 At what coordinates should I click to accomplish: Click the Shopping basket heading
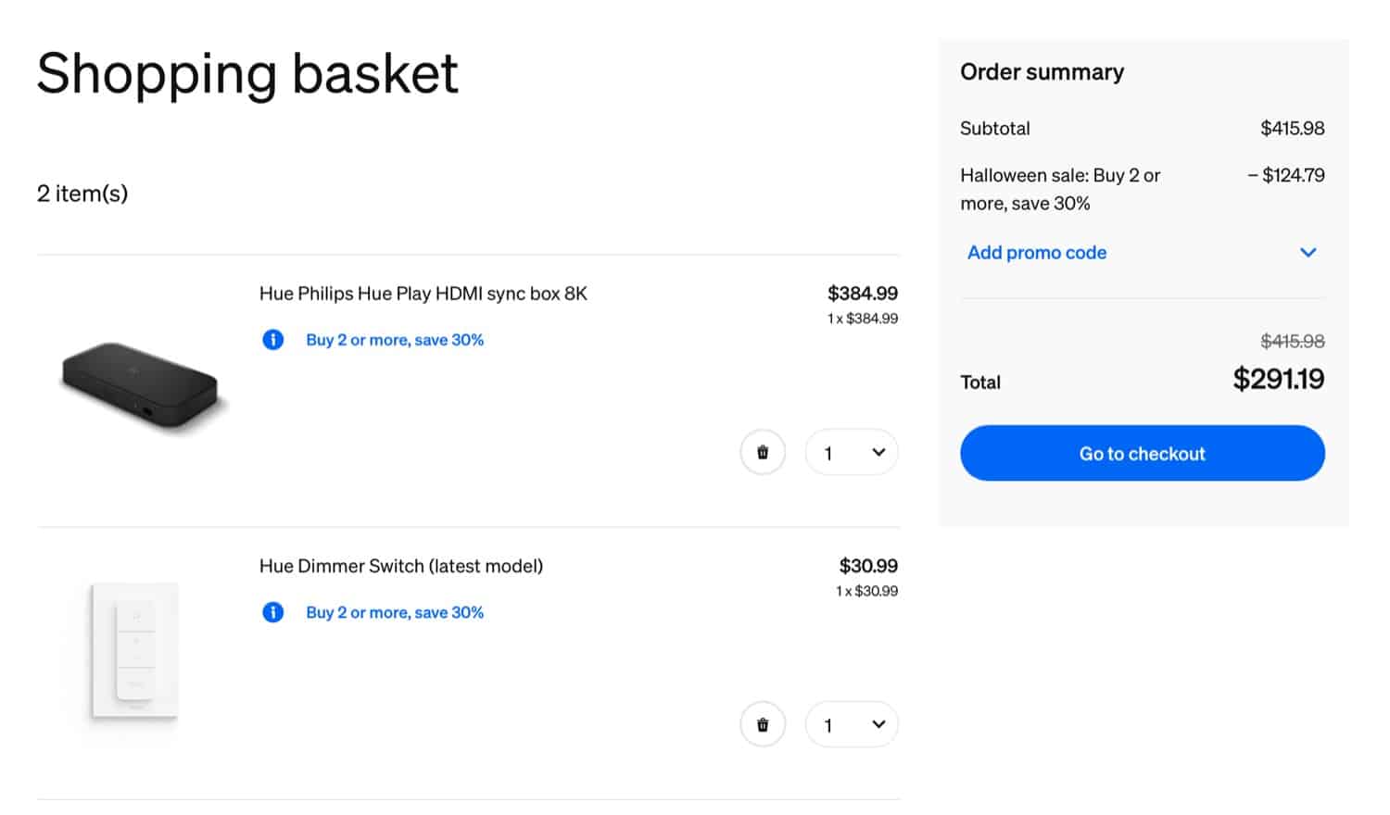point(247,74)
